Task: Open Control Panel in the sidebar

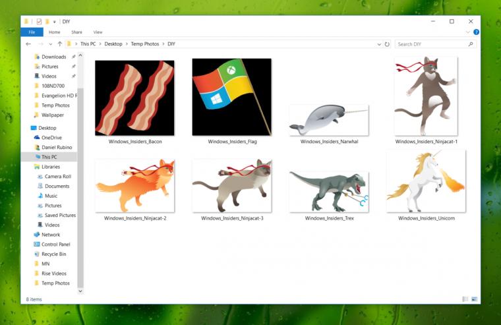Action: tap(56, 245)
